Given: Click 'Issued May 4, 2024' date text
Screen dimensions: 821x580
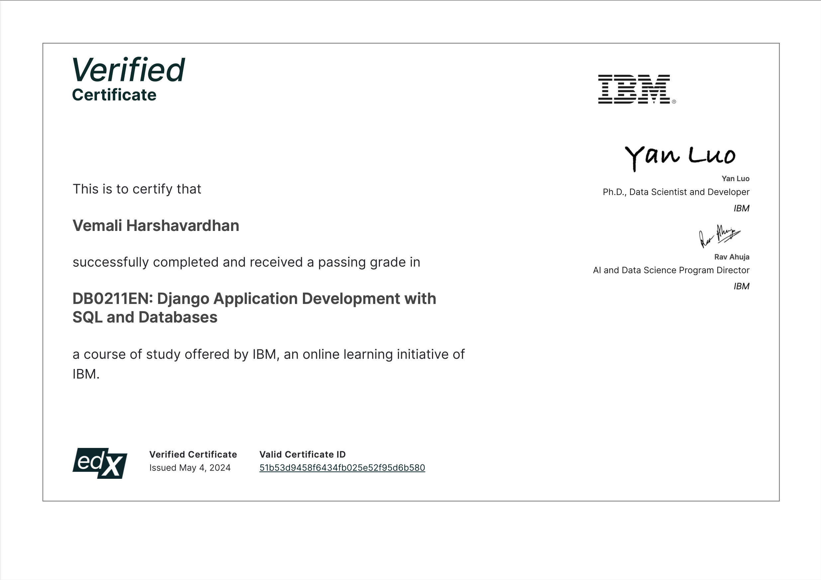Looking at the screenshot, I should 190,468.
